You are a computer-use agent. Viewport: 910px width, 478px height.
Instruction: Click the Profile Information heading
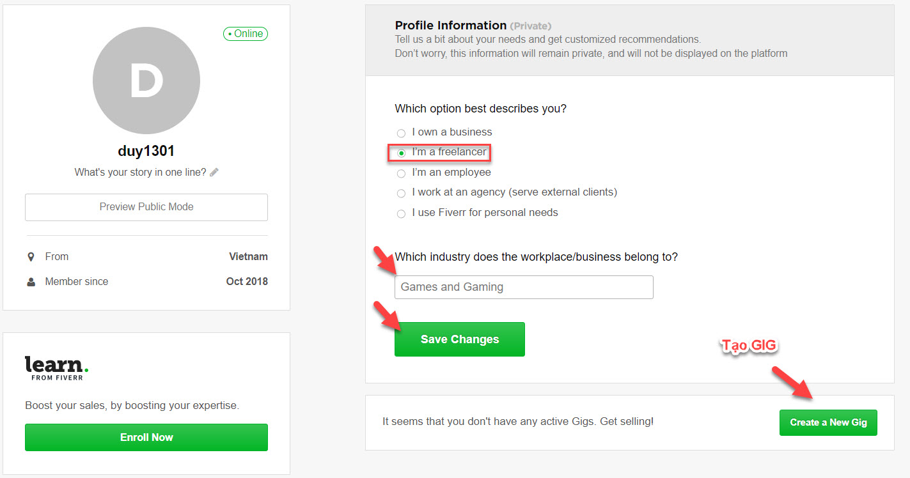coord(450,26)
